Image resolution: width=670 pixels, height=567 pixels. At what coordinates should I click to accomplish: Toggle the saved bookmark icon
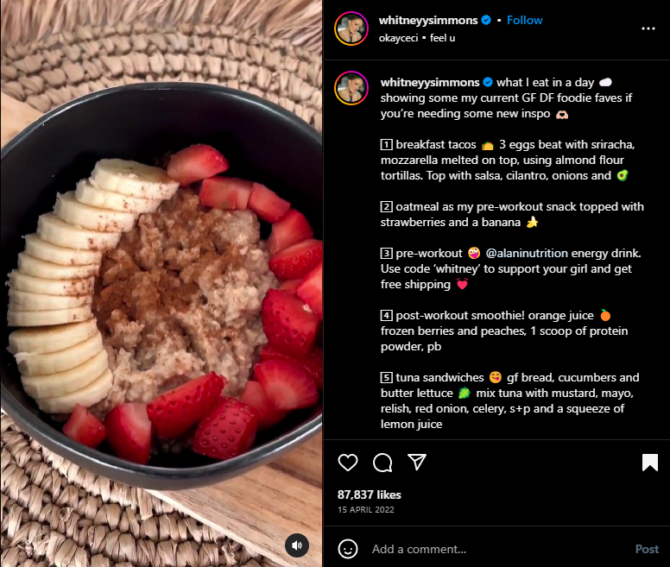(x=650, y=463)
